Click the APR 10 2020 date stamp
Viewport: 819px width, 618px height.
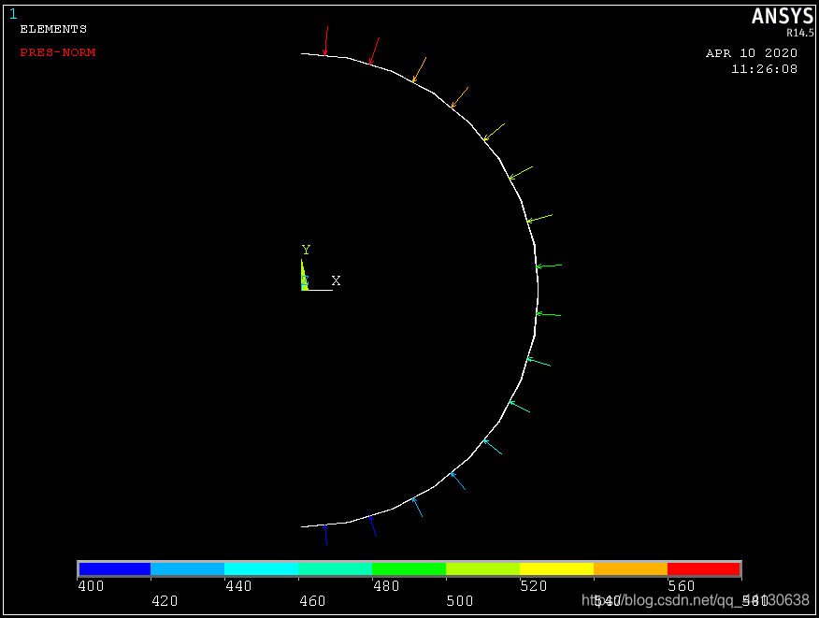click(751, 53)
